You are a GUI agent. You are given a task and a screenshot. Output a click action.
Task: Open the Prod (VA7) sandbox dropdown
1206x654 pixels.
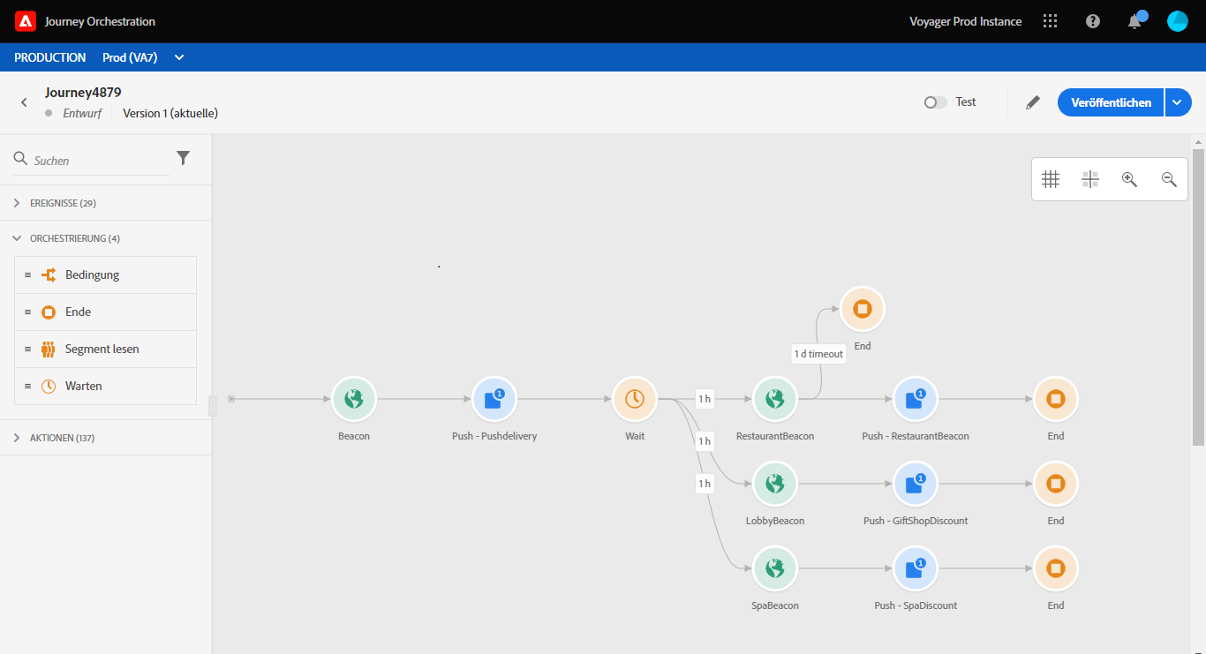pos(144,57)
